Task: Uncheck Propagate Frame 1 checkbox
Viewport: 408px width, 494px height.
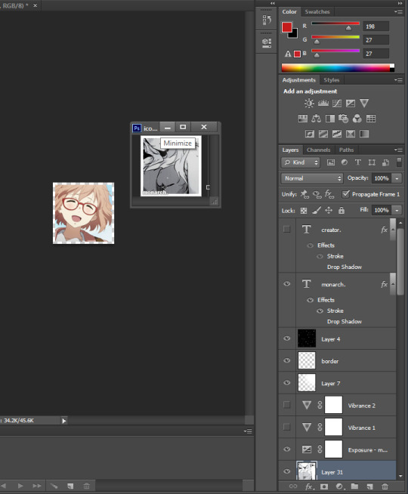Action: [x=345, y=194]
